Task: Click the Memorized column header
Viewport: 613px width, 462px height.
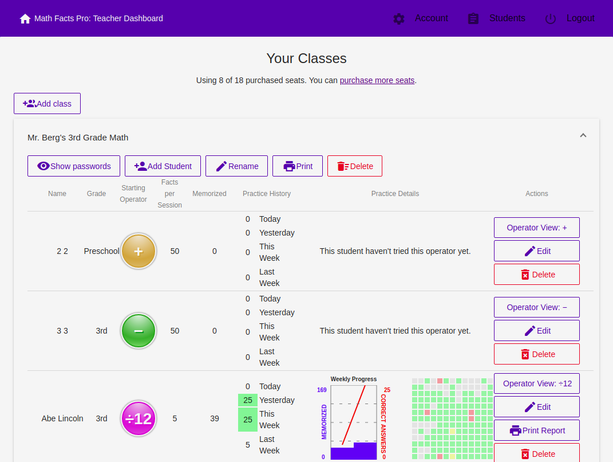Action: (209, 193)
